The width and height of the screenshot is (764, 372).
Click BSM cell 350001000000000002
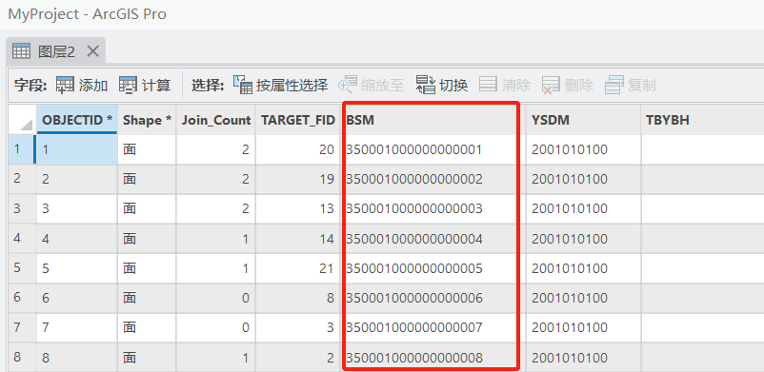432,179
